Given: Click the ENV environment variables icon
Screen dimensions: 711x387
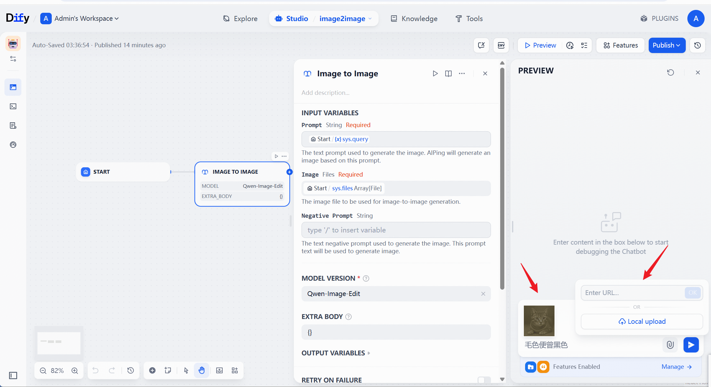Looking at the screenshot, I should (501, 45).
